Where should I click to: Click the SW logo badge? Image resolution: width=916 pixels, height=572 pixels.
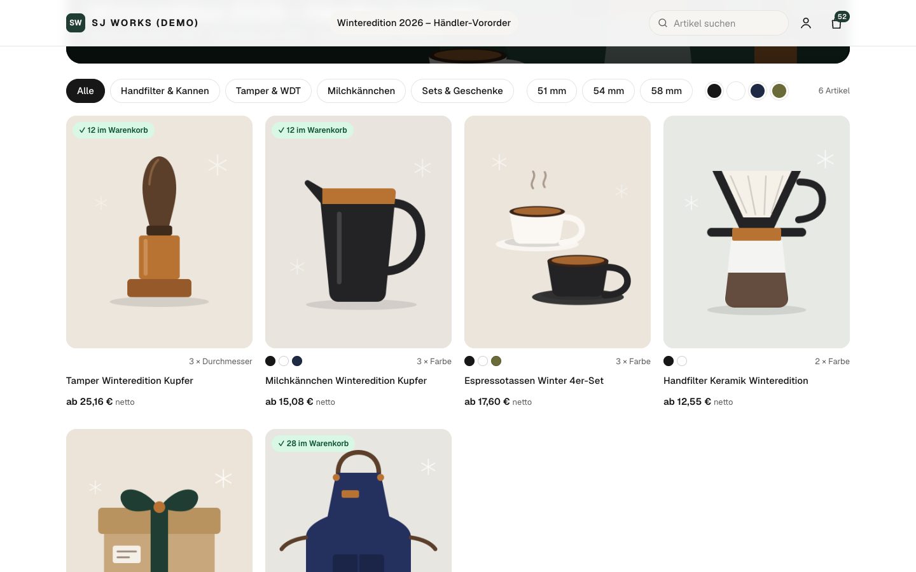point(76,23)
